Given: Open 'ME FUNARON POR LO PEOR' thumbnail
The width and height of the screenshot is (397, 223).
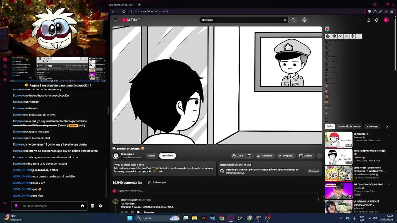Looking at the screenshot, I should (x=339, y=191).
